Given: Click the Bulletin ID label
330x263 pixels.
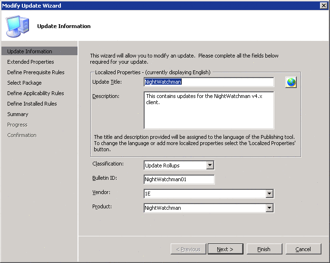Looking at the screenshot, I should [105, 178].
